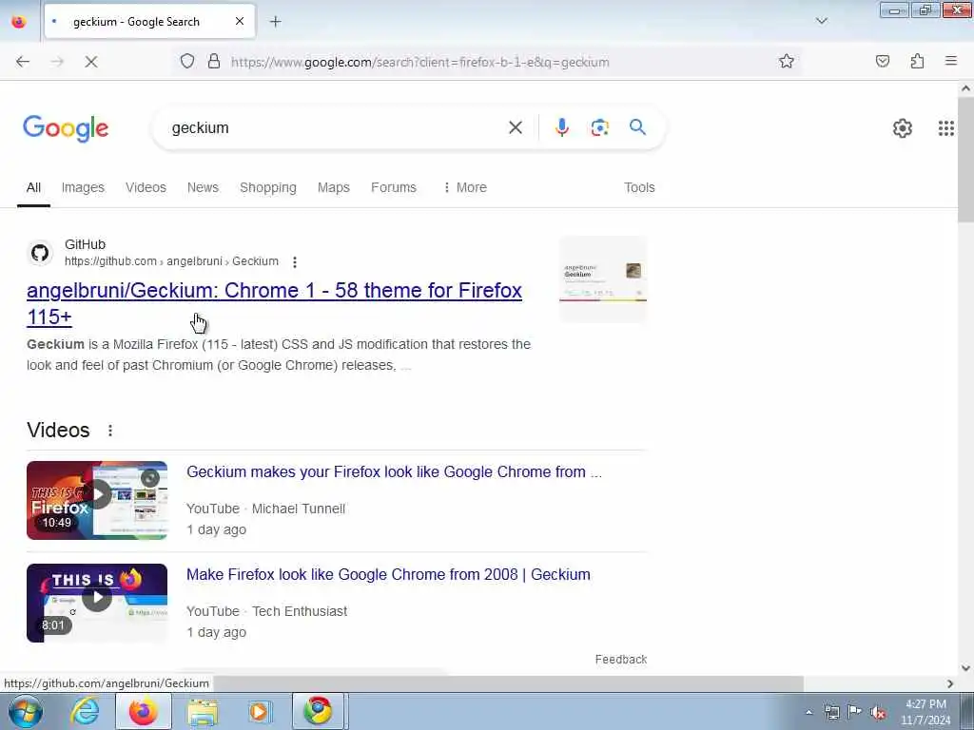Click the Geckium repository preview thumbnail
The image size is (974, 730).
pos(602,279)
